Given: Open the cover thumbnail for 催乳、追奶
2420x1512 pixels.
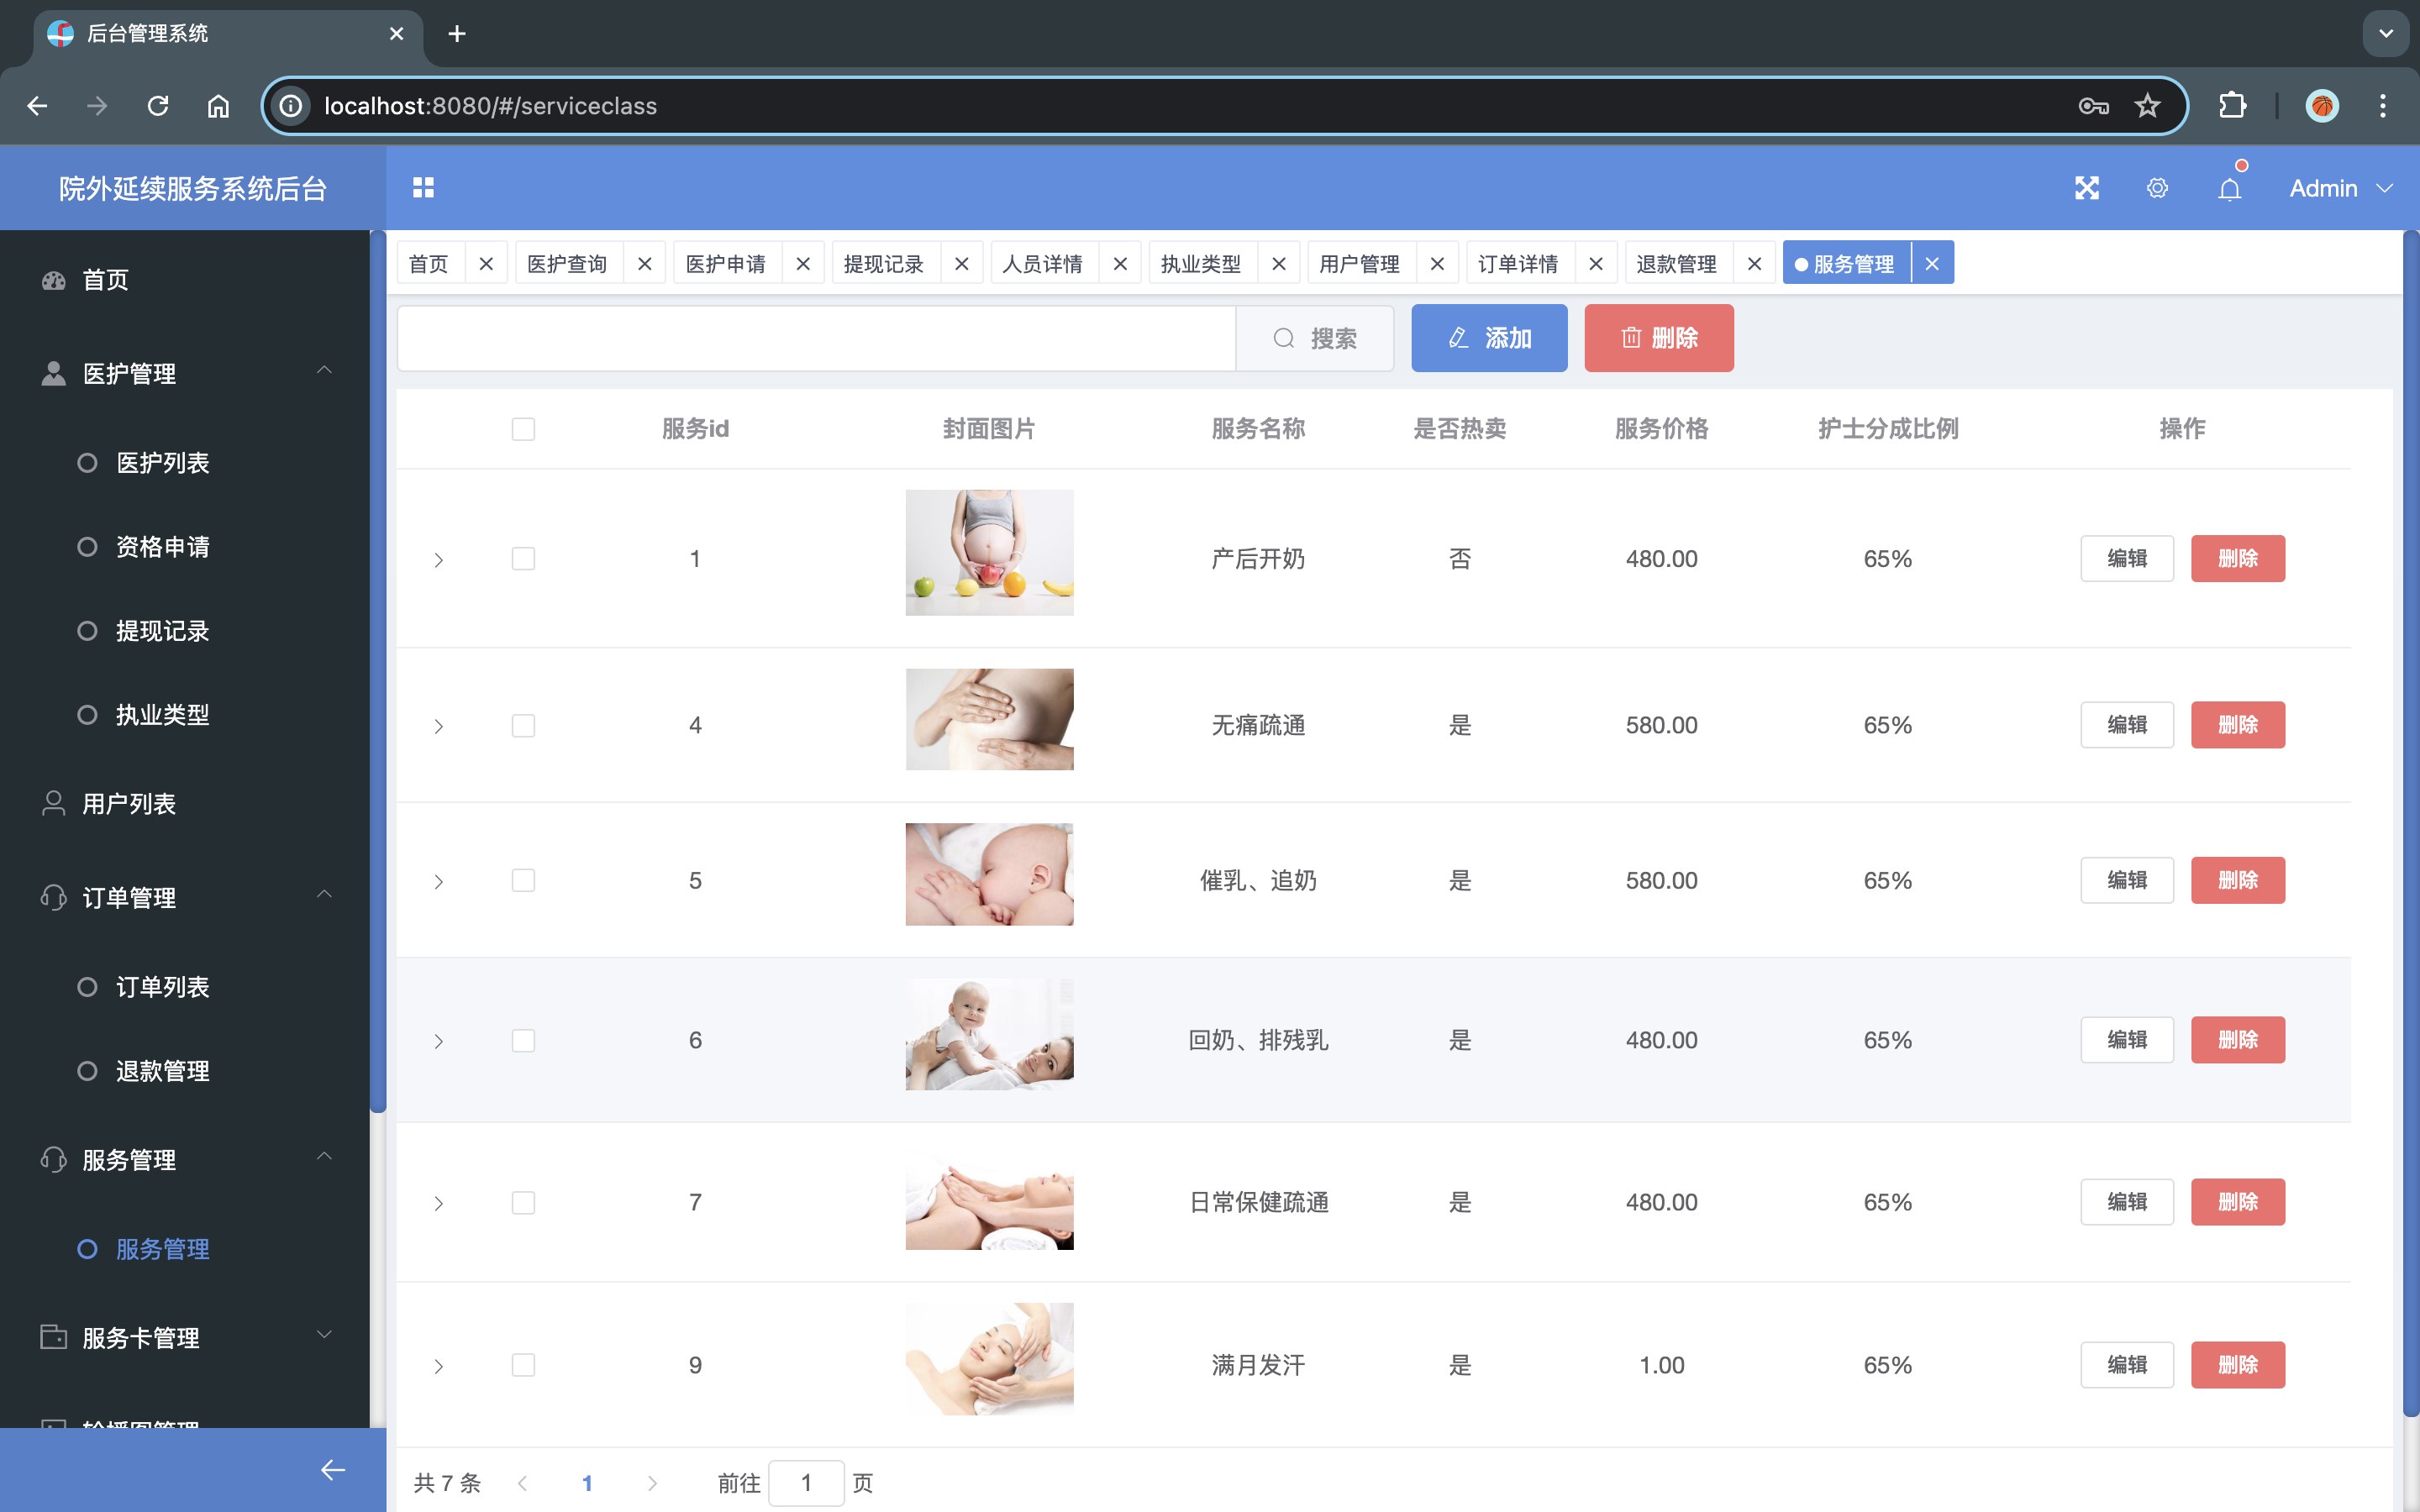Looking at the screenshot, I should click(989, 875).
